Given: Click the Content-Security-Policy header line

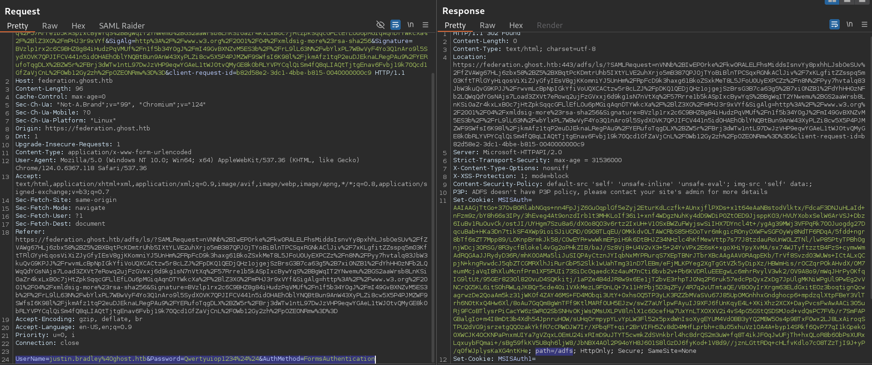Looking at the screenshot, I should tap(633, 184).
